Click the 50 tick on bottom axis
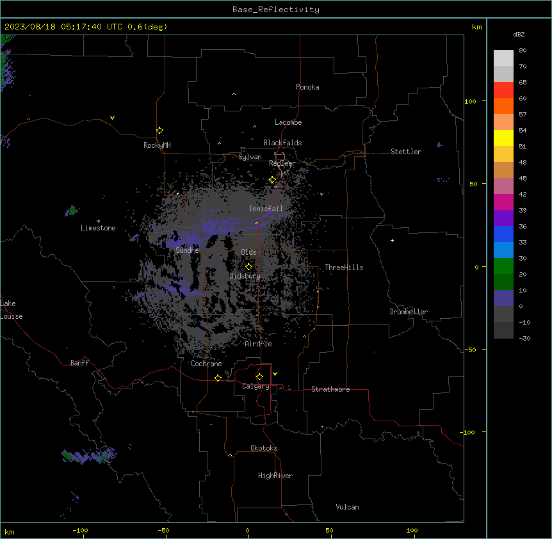The height and width of the screenshot is (539, 552). (329, 530)
